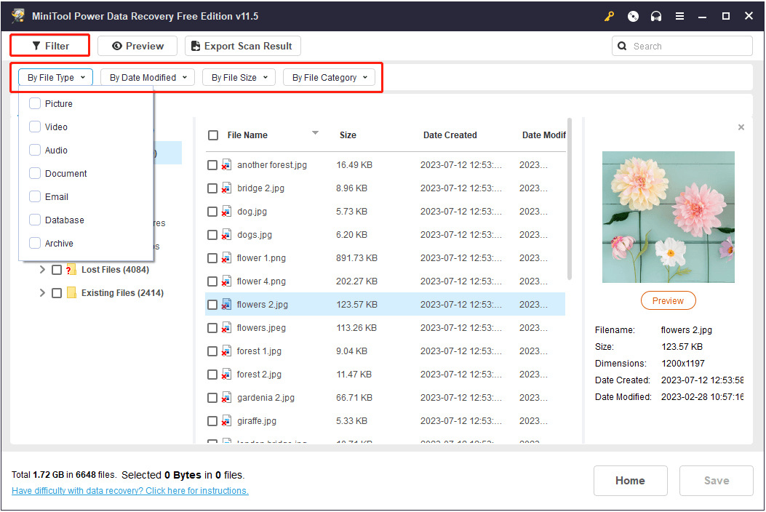Open the By File Category dropdown
This screenshot has width=766, height=512.
(x=330, y=78)
